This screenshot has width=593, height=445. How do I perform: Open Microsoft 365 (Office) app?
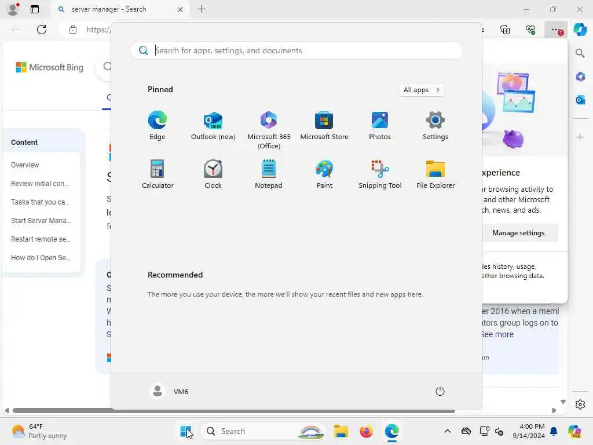coord(269,130)
